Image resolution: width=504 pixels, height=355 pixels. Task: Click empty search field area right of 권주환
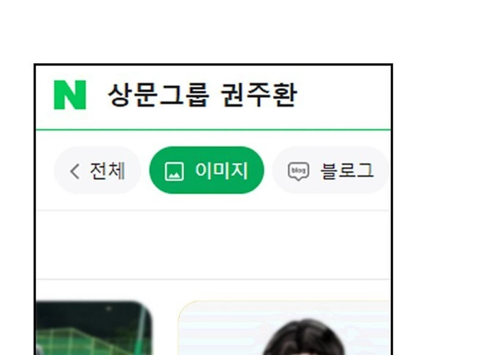[x=343, y=95]
